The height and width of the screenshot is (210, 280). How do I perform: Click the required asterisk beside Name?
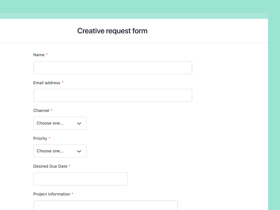[47, 55]
